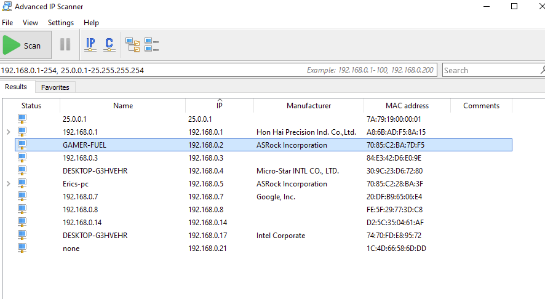Click MAC address 84:E3:42:D6:E0:9E
This screenshot has width=545, height=299.
point(394,158)
